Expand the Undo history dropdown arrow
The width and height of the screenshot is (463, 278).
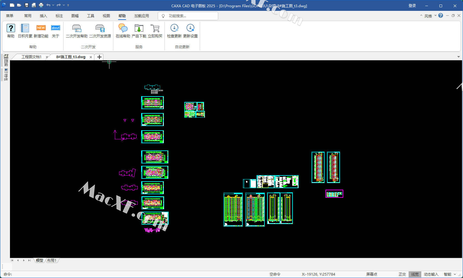53,5
